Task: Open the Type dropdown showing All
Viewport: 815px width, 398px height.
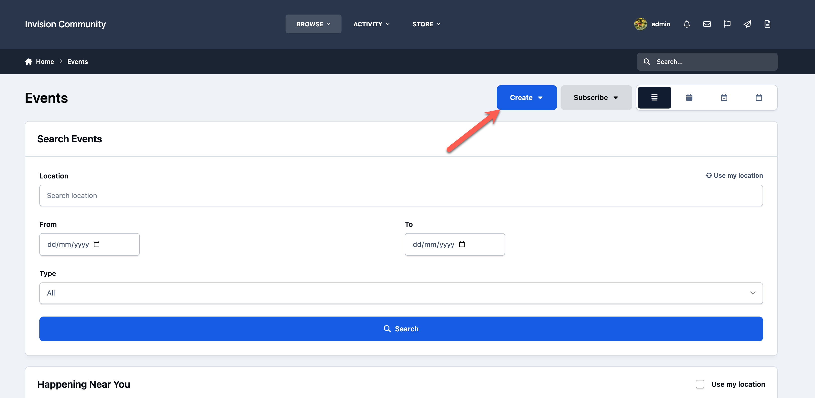Action: (401, 293)
